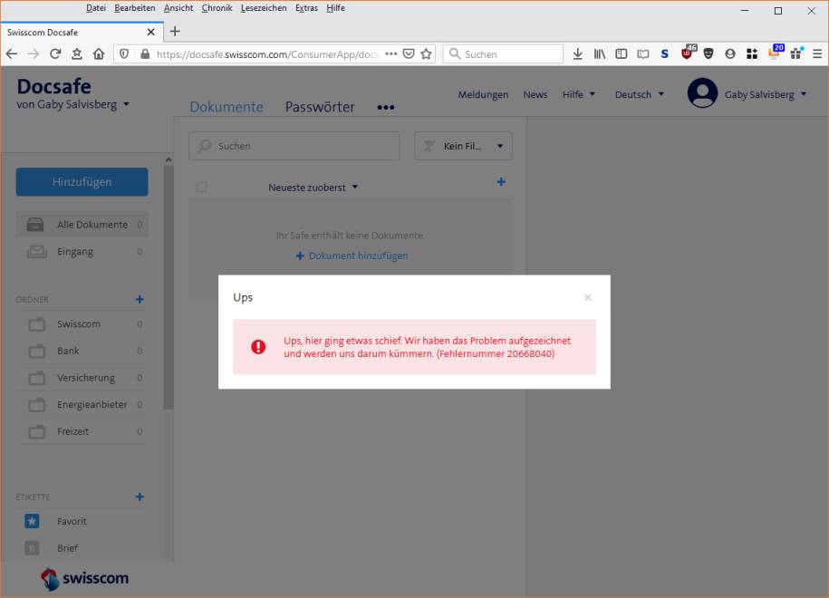Image resolution: width=829 pixels, height=598 pixels.
Task: Click the plus icon beside Neueste zuoberst
Action: (501, 182)
